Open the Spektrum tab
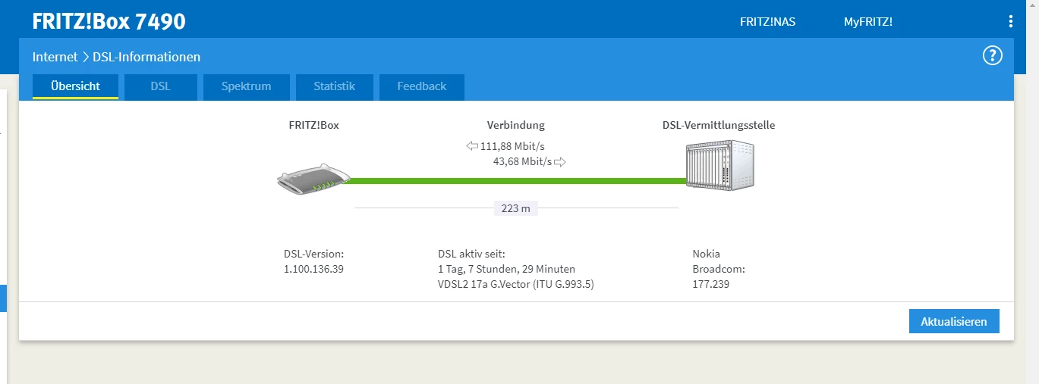Image resolution: width=1039 pixels, height=384 pixels. [x=246, y=86]
